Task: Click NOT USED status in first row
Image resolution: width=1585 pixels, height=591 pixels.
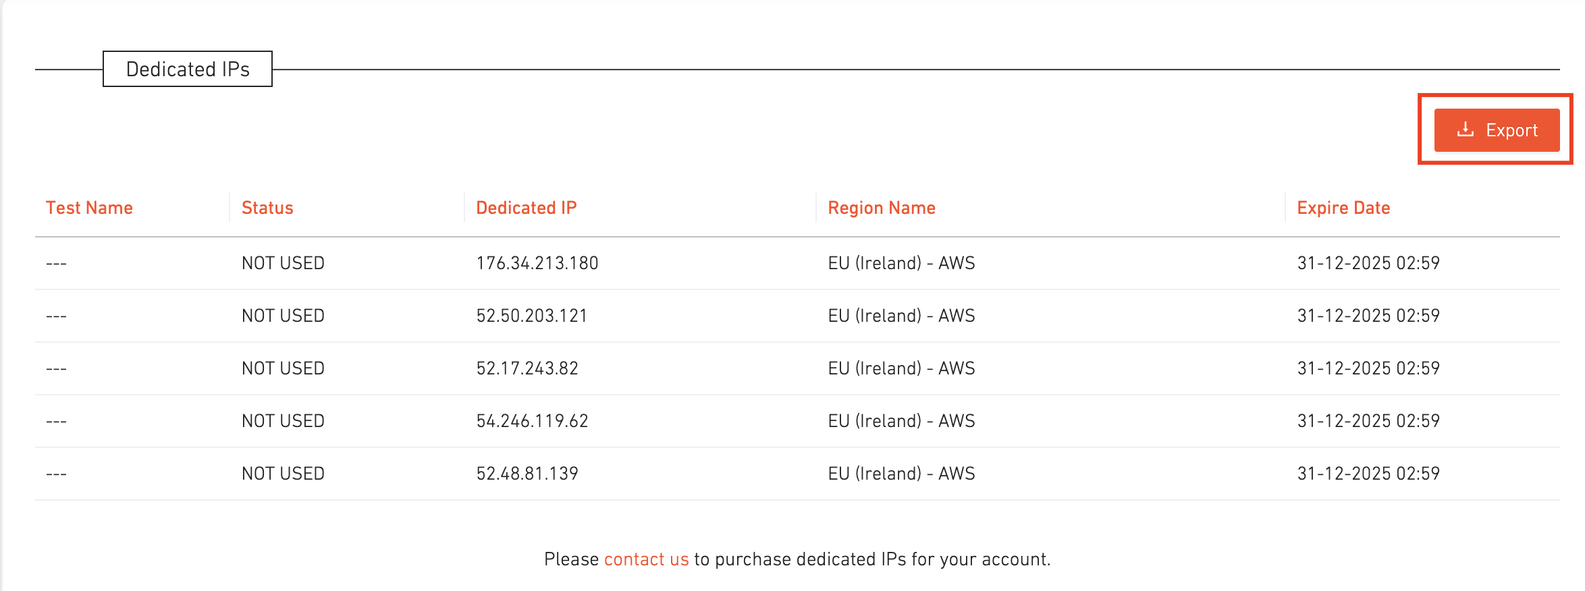Action: (x=283, y=263)
